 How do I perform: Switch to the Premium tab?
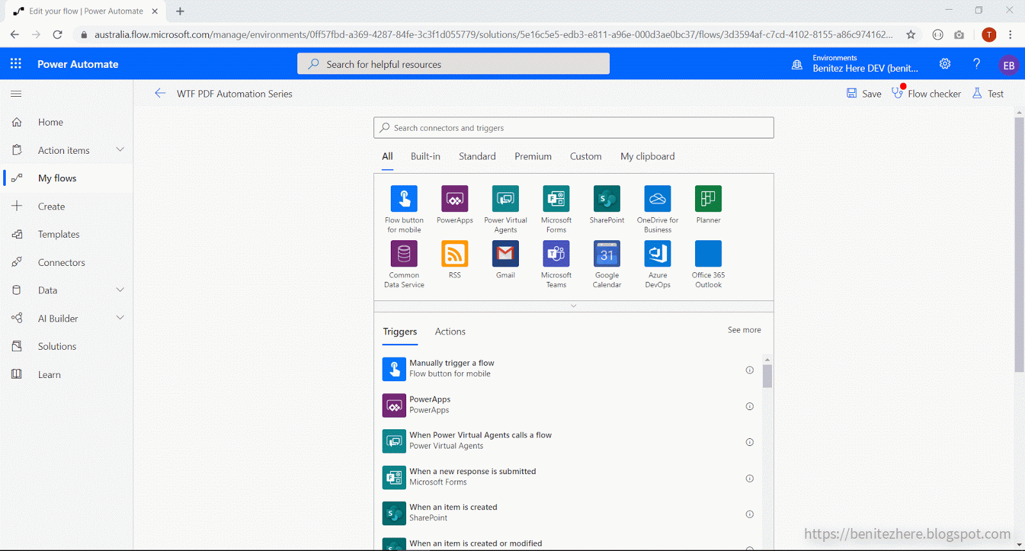pyautogui.click(x=533, y=156)
